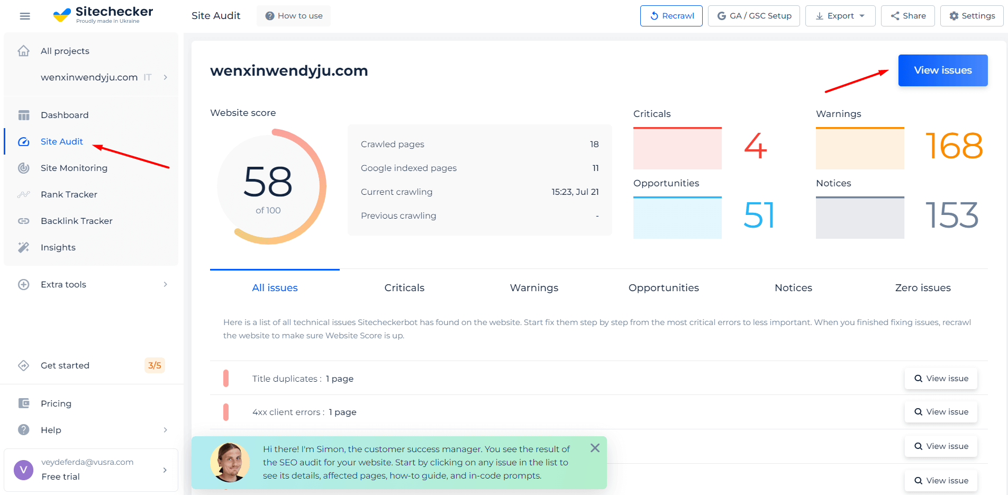This screenshot has width=1008, height=495.
Task: Open Settings in top bar
Action: (972, 16)
